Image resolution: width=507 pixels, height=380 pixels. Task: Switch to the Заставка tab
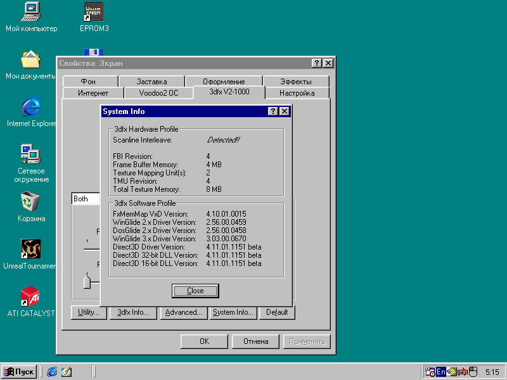[151, 82]
